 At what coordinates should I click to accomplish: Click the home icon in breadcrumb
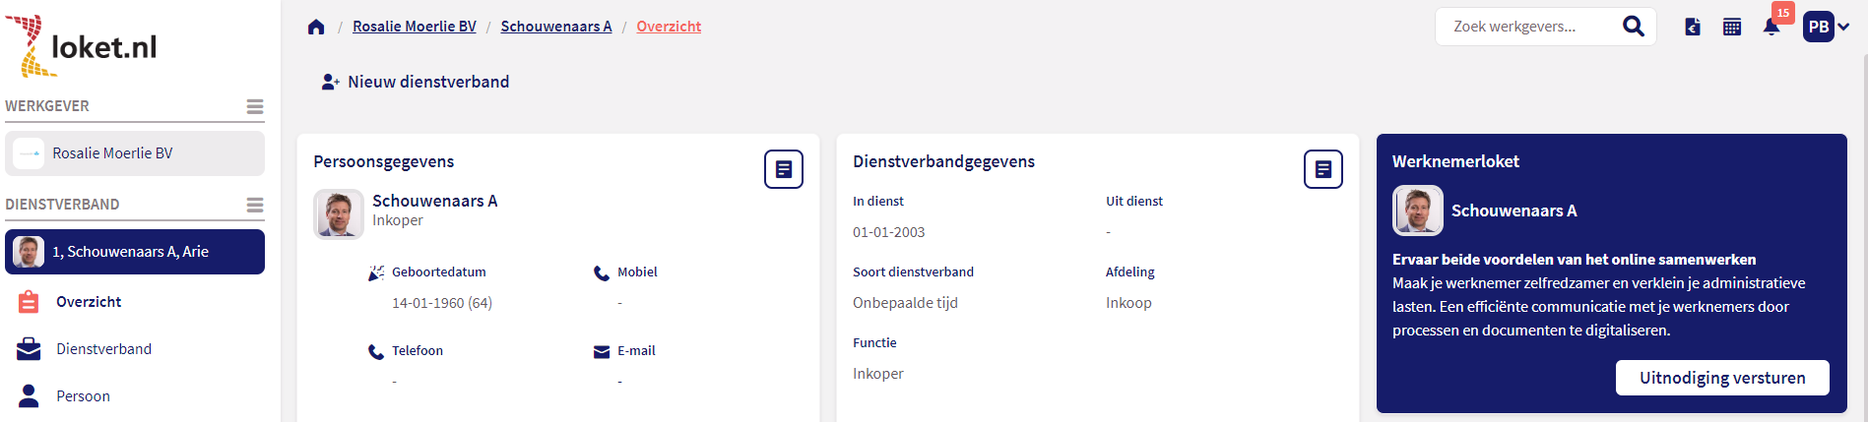316,27
